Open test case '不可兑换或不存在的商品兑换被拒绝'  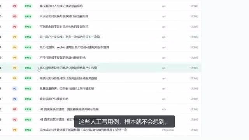[x=62, y=58]
